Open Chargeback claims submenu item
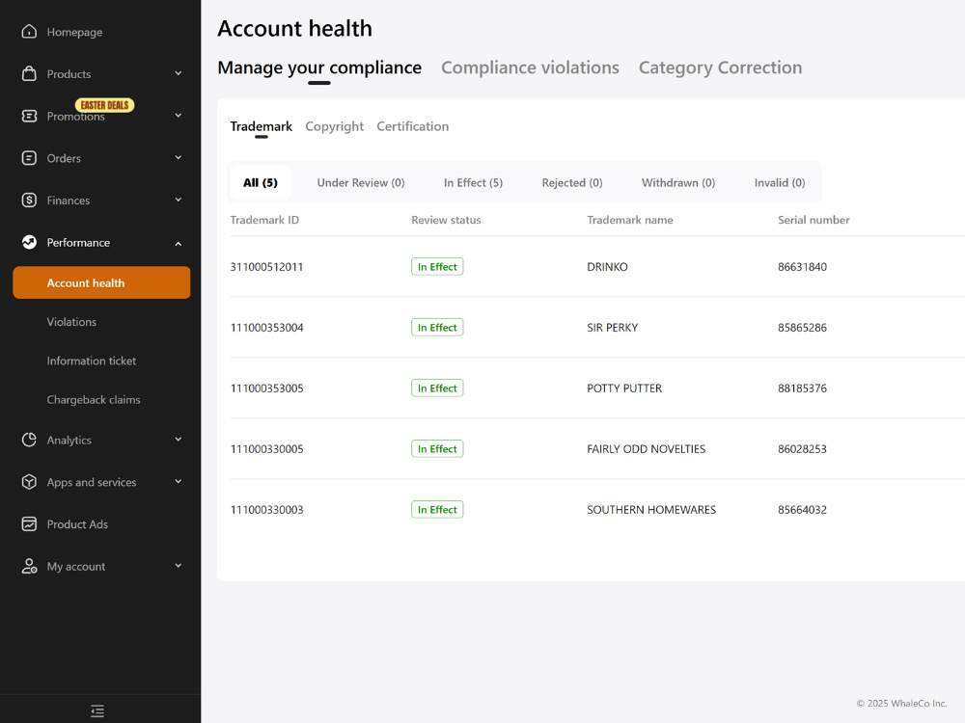The image size is (965, 723). pyautogui.click(x=94, y=400)
